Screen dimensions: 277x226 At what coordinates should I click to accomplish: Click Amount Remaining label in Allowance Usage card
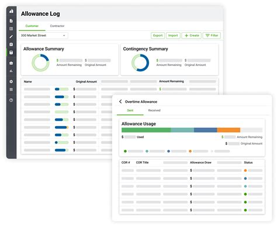[x=250, y=137]
